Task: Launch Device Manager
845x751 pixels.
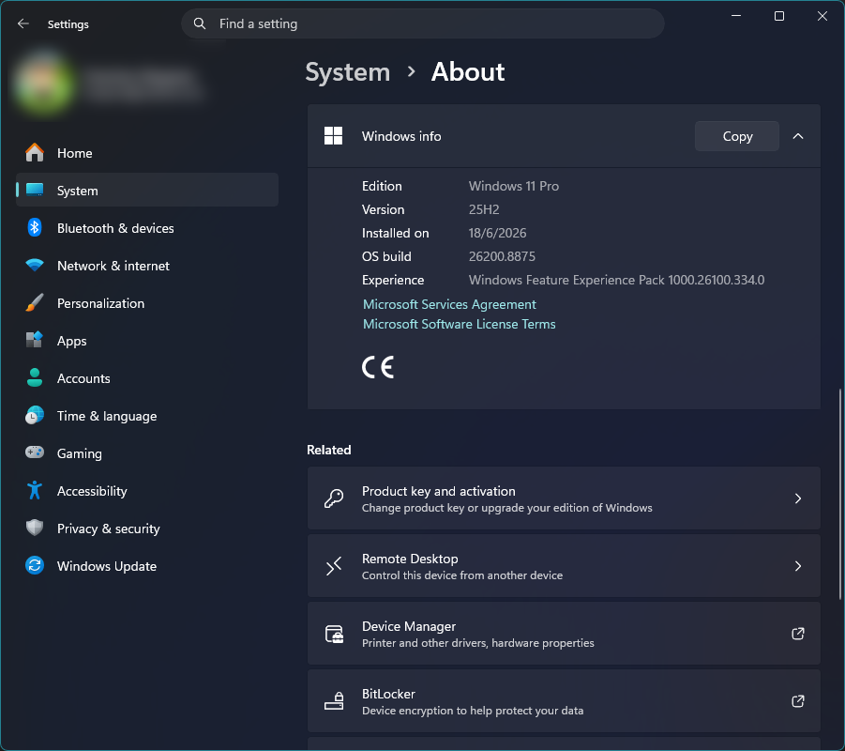Action: click(564, 634)
